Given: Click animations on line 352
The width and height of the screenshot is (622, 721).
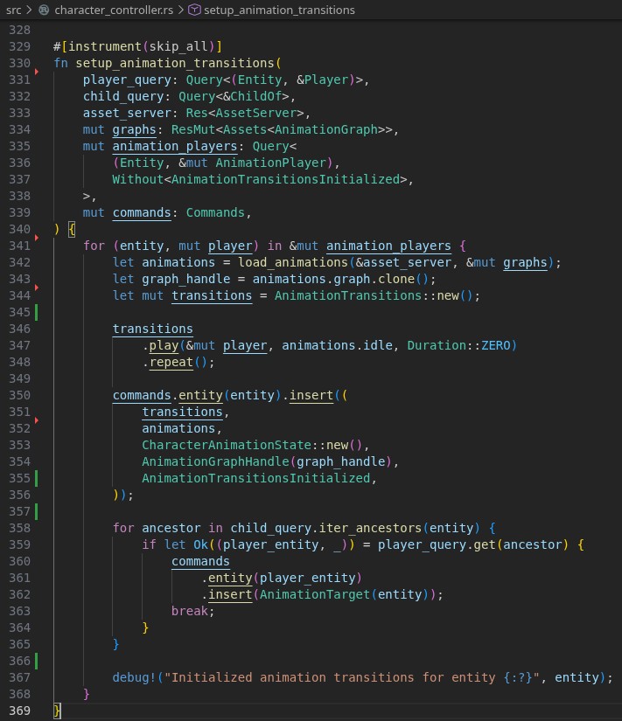Looking at the screenshot, I should [178, 428].
